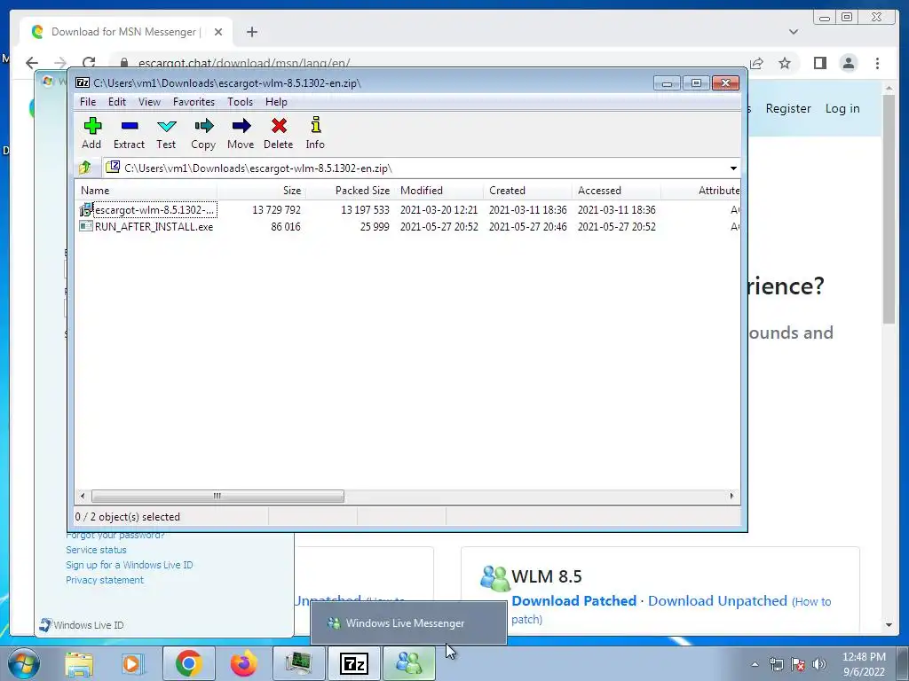
Task: Open Chrome's tab search chevron
Action: 793,32
